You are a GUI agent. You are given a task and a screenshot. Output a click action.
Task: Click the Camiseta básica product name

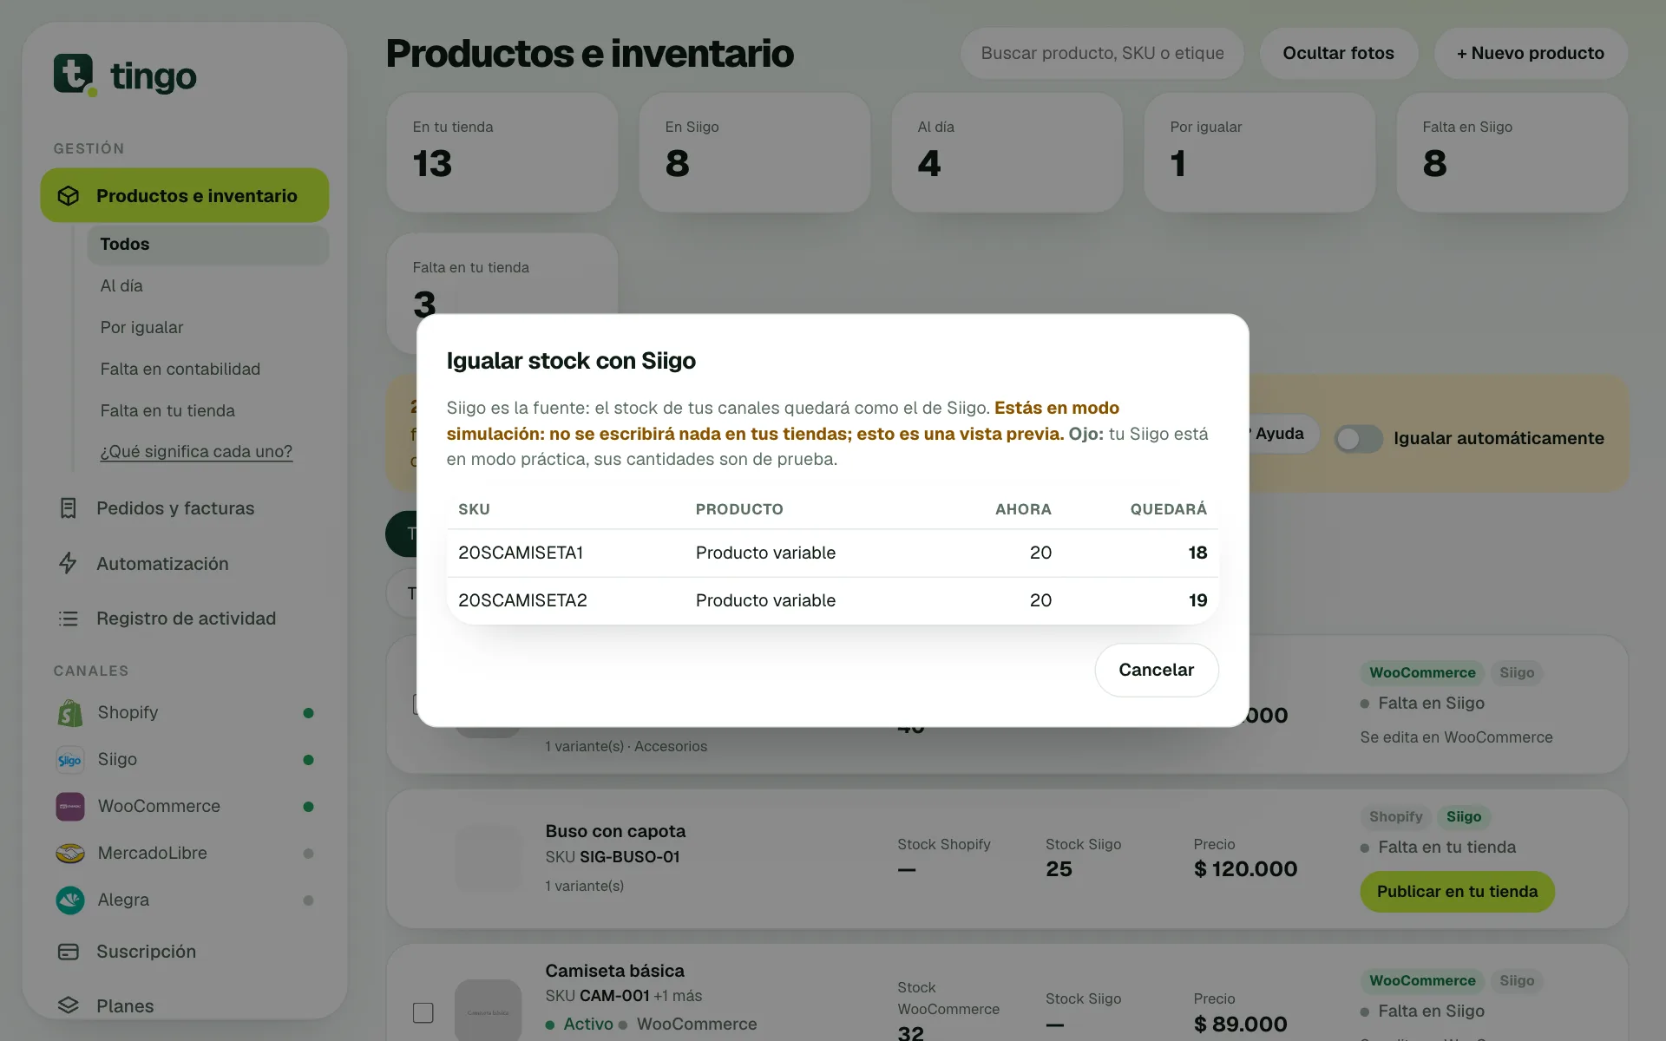click(614, 971)
